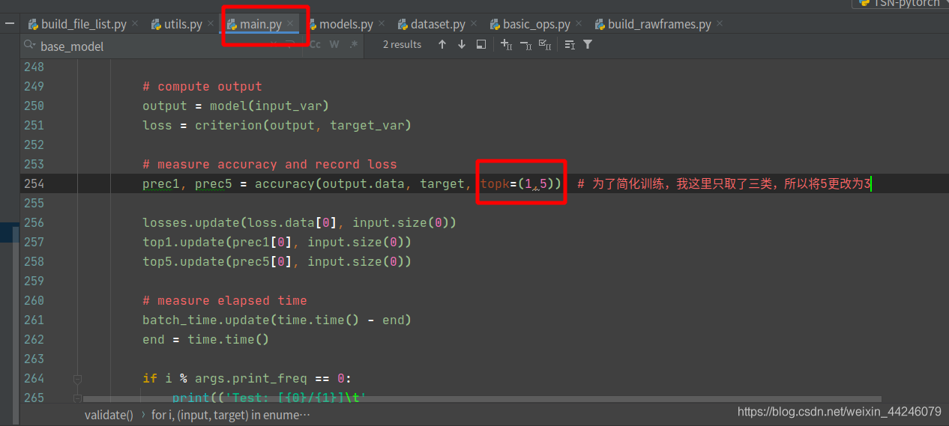Click '# measure elapsed time' comment
The image size is (949, 426).
(225, 300)
